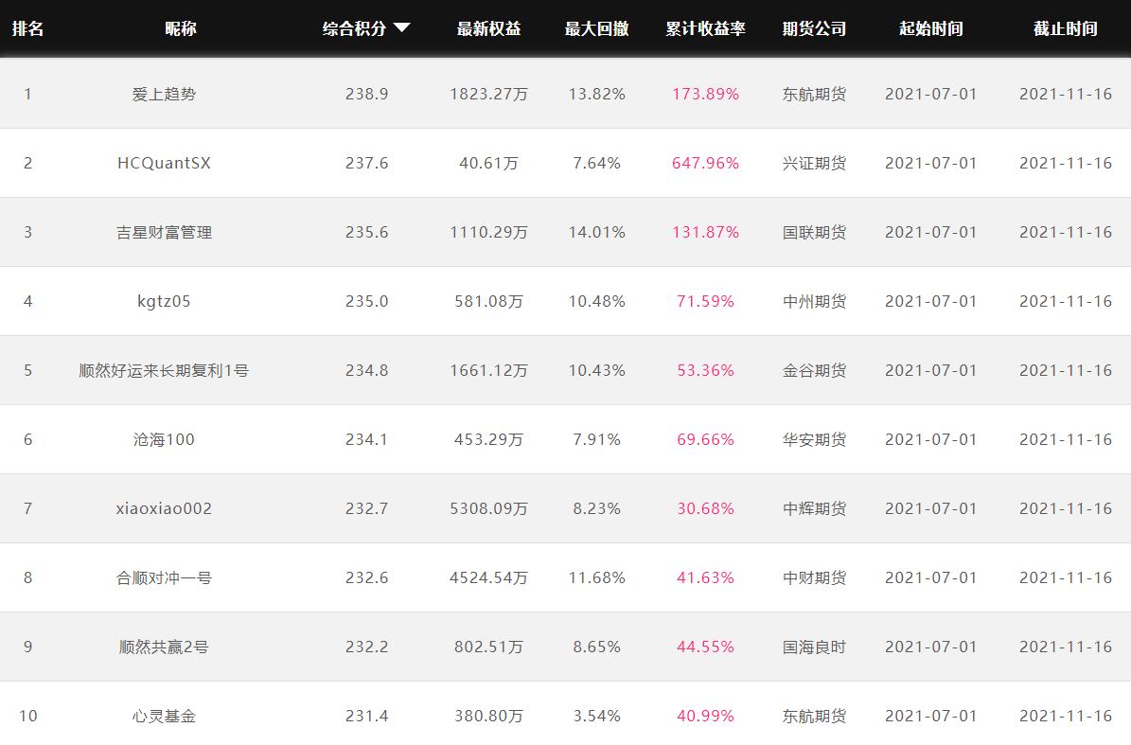
Task: Click the 截止时间 column header
Action: point(1066,28)
